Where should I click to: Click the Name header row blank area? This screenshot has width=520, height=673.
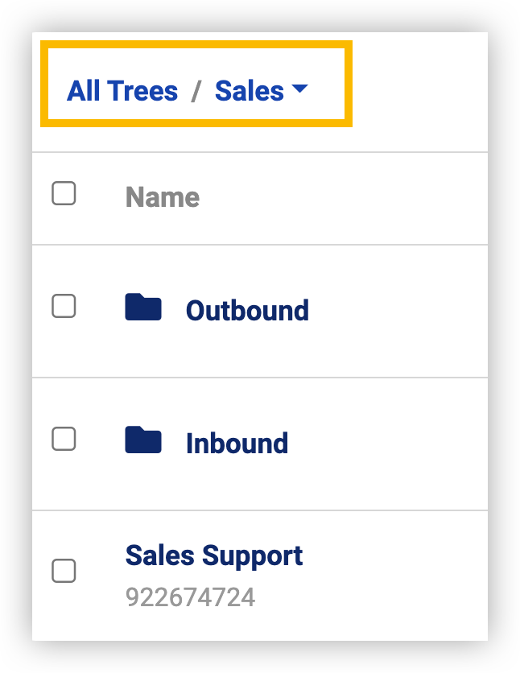pos(343,198)
